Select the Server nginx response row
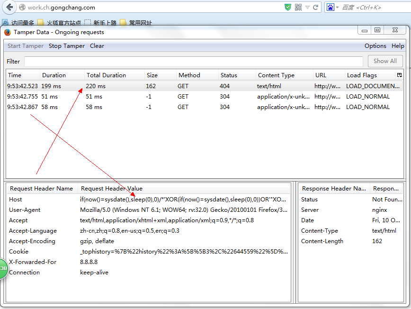This screenshot has height=309, width=411. [351, 210]
